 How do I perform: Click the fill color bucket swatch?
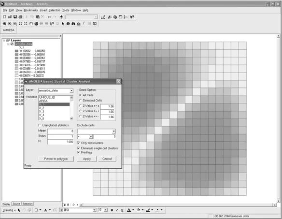tap(139, 210)
